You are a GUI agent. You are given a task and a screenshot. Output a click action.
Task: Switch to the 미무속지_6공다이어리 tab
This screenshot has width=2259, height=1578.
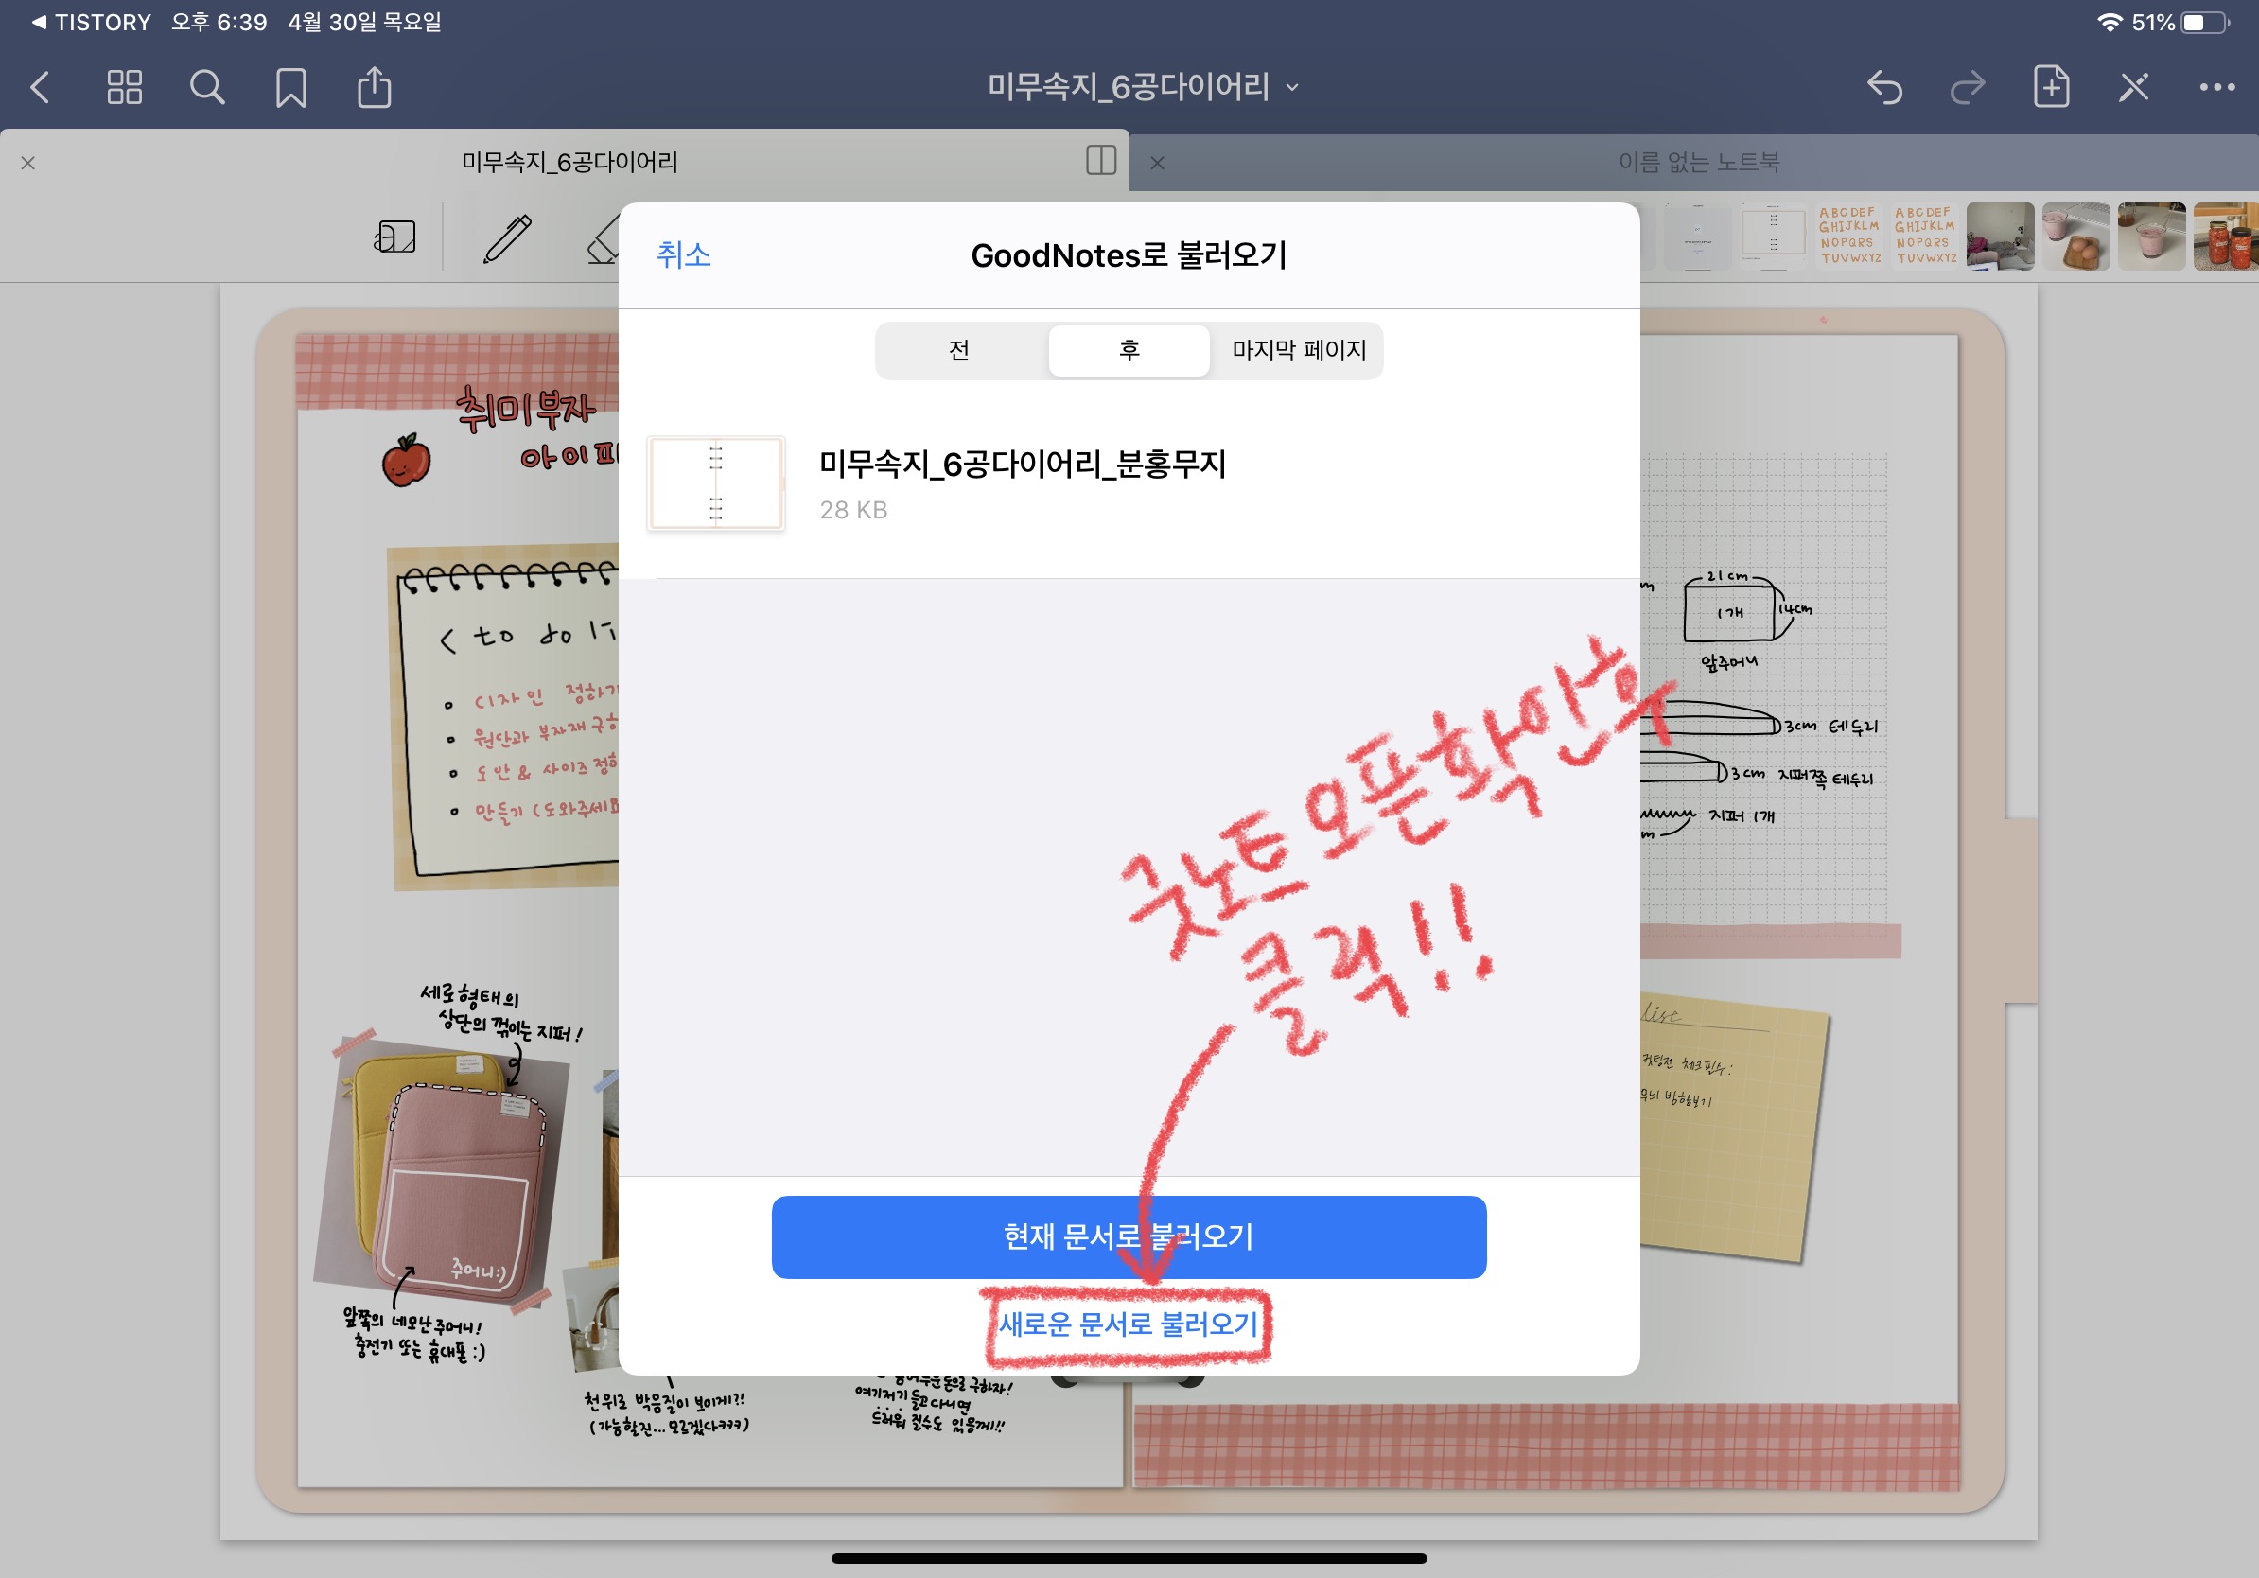point(569,163)
